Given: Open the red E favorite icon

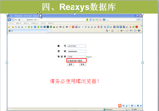Looking at the screenshot, I should 98,27.
